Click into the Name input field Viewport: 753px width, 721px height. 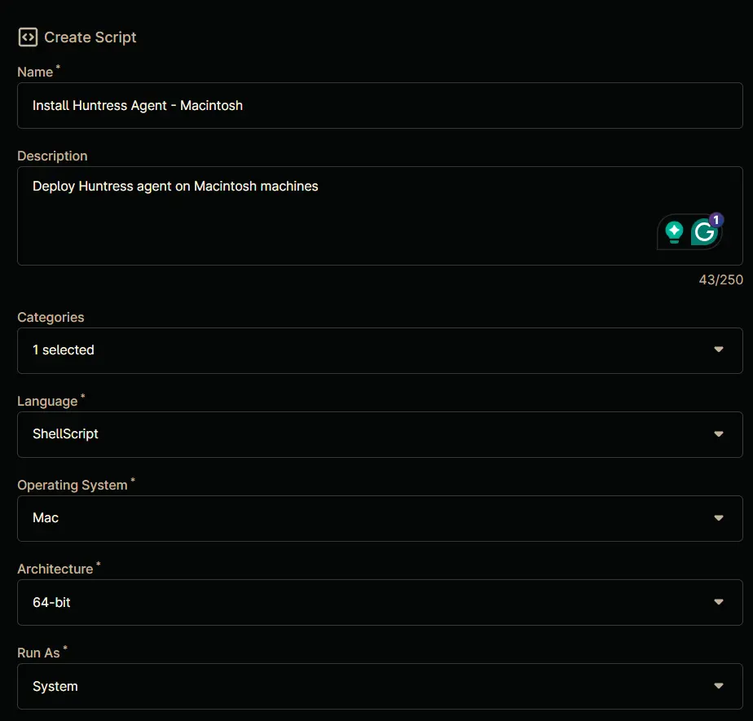[380, 106]
